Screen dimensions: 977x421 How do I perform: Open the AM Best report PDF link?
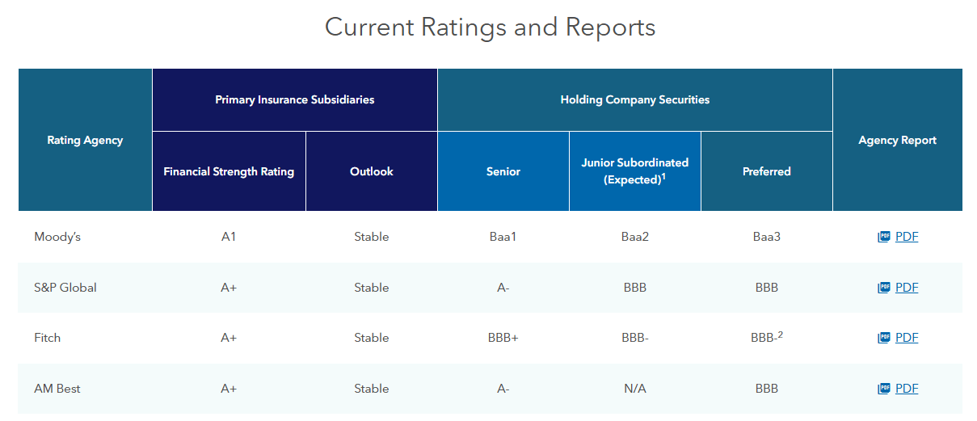(907, 389)
